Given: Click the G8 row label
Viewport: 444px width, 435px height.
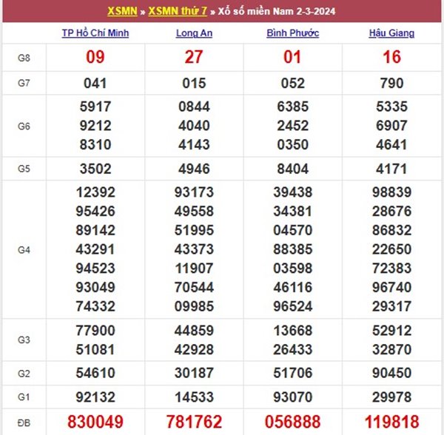Looking at the screenshot, I should click(x=24, y=58).
